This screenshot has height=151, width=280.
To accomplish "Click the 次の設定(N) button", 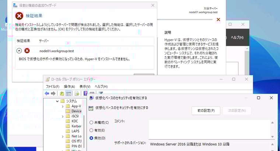I will point(237,110).
